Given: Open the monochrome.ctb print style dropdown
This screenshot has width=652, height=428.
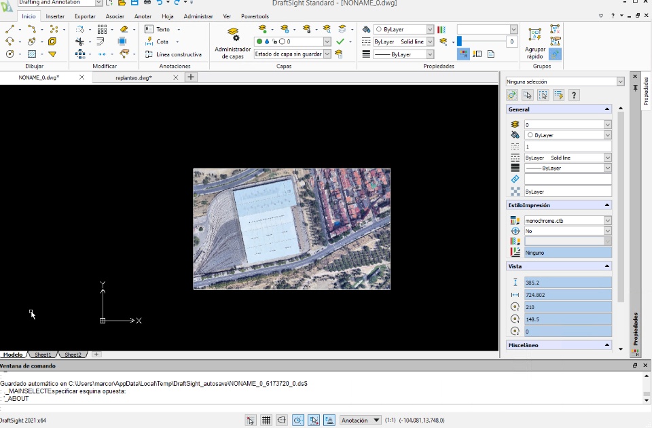Looking at the screenshot, I should point(608,221).
